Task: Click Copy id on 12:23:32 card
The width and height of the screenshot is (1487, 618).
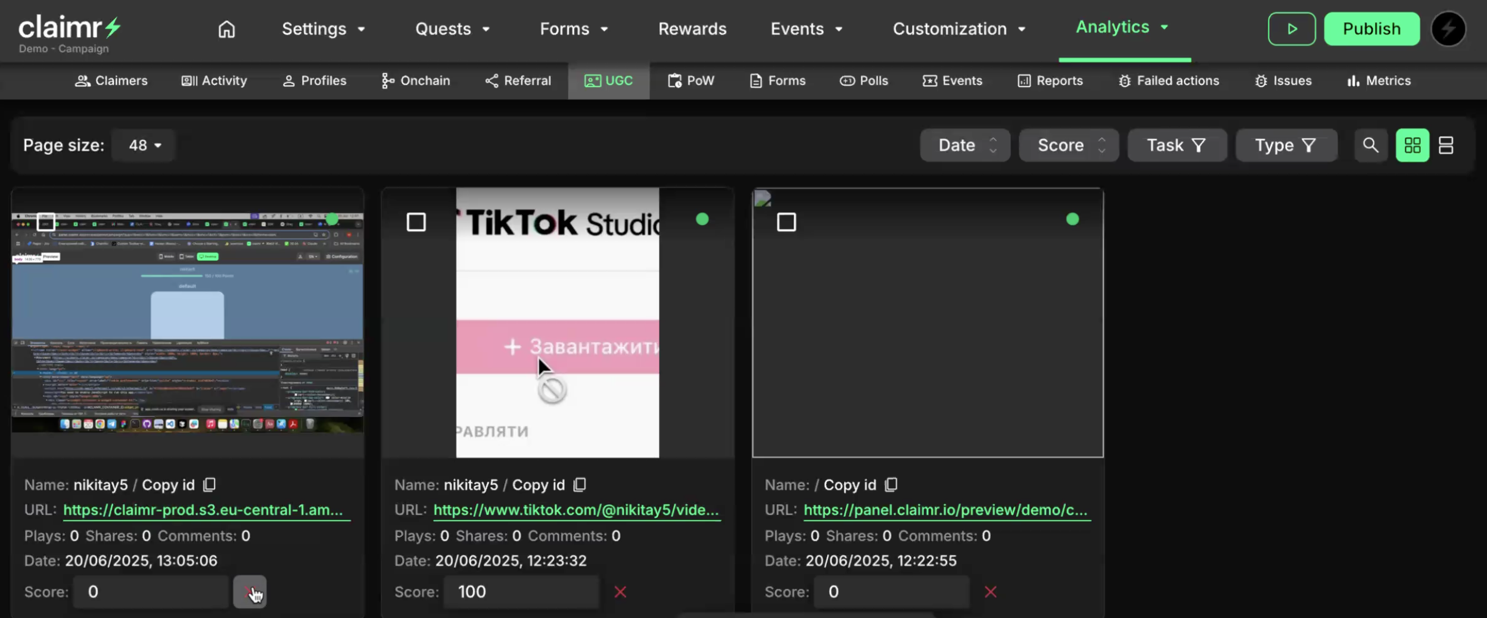Action: (x=539, y=485)
